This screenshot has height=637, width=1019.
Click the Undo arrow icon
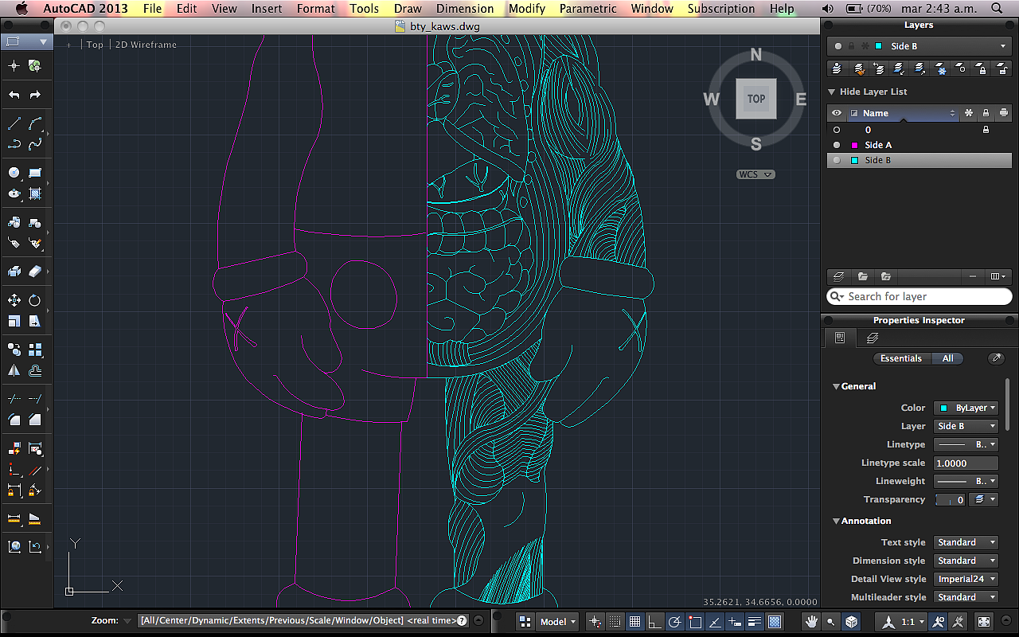[x=14, y=95]
